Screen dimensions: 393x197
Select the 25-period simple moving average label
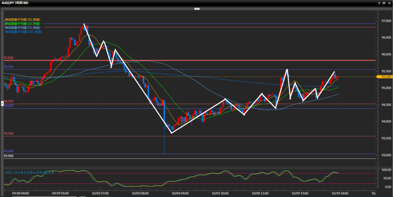click(x=22, y=24)
